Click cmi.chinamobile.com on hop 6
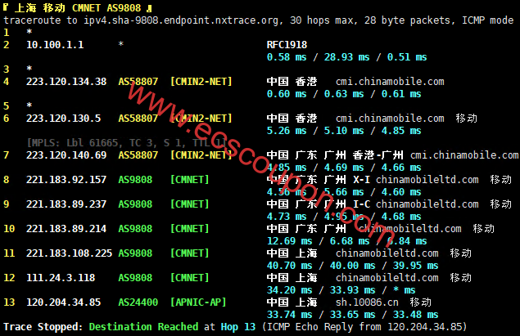This screenshot has height=336, width=520. [x=390, y=119]
